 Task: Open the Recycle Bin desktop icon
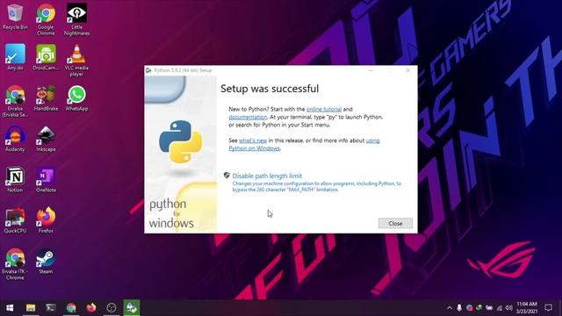tap(15, 18)
